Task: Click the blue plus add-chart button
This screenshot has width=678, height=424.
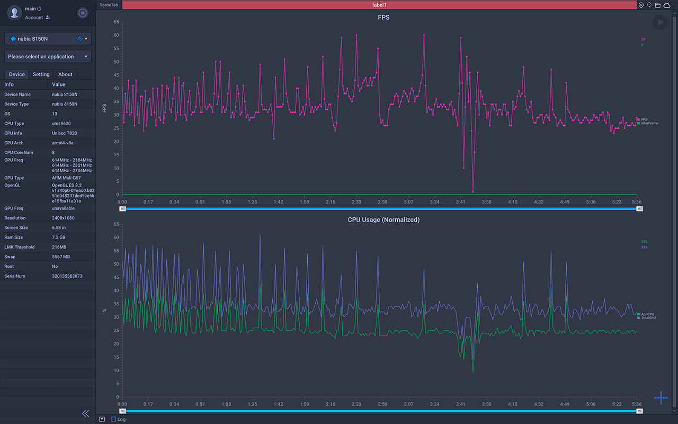Action: (x=661, y=397)
